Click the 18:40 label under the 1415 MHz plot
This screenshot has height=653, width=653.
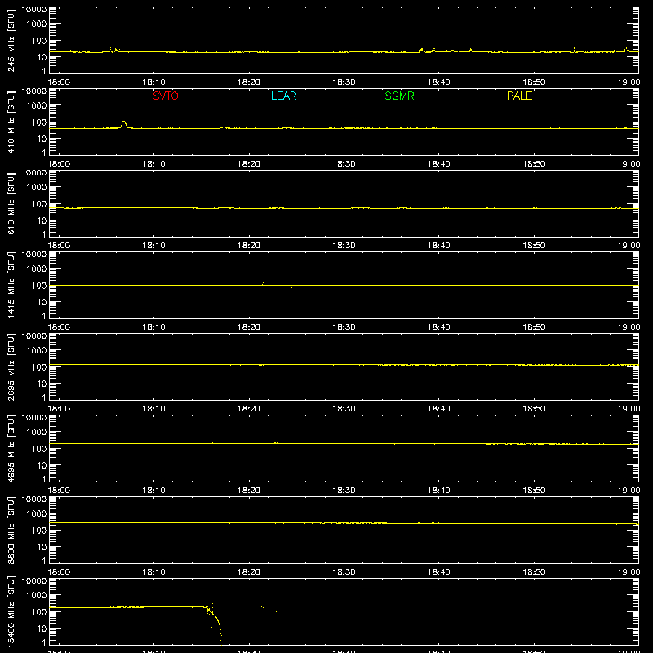[x=439, y=327]
